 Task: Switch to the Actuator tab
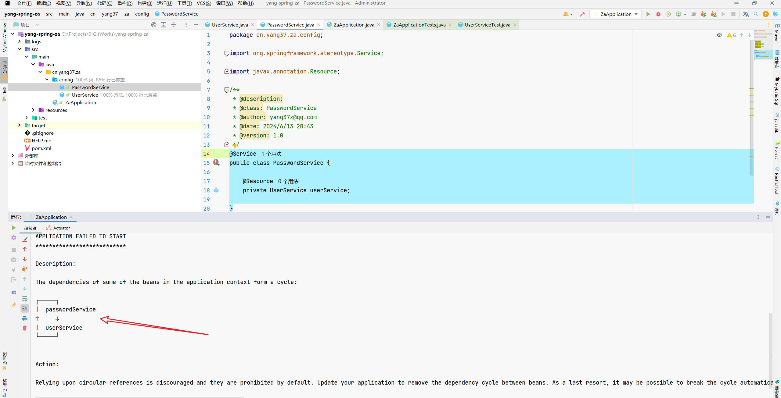pos(58,228)
